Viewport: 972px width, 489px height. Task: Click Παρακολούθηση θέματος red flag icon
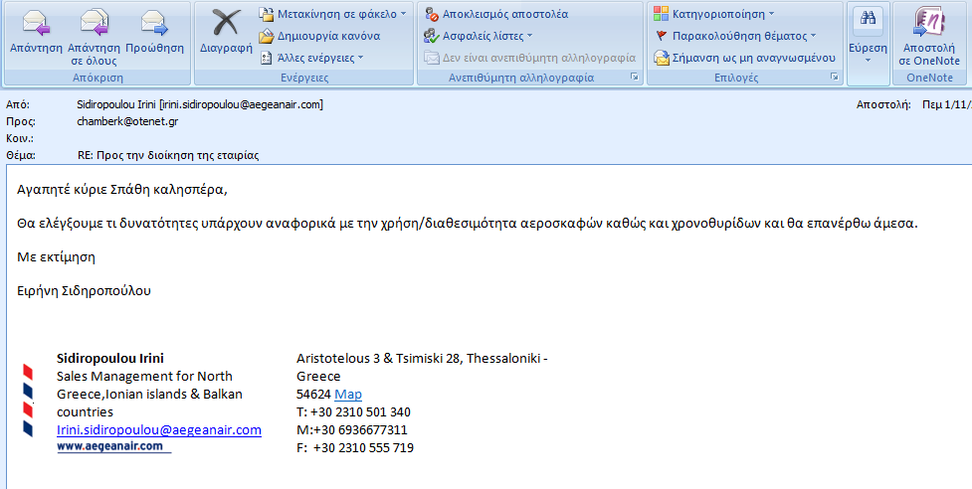click(x=662, y=36)
